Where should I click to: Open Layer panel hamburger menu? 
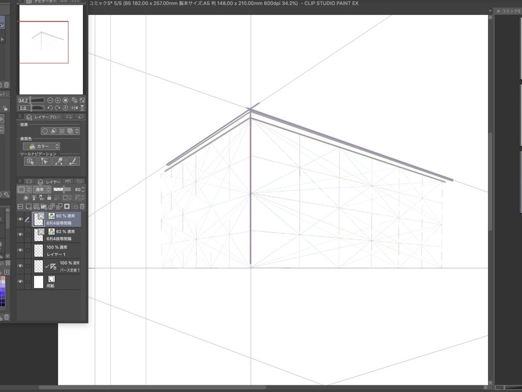pyautogui.click(x=20, y=182)
